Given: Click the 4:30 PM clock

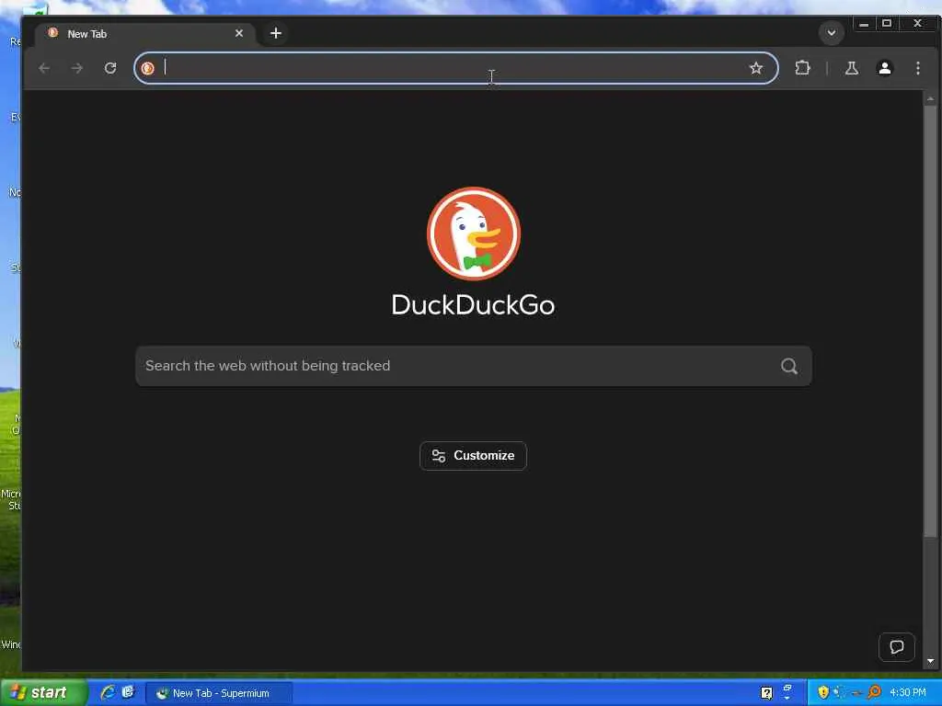Looking at the screenshot, I should [908, 692].
